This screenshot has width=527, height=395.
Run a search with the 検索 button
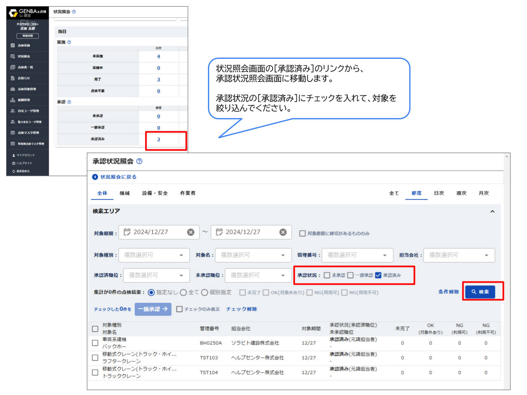480,292
